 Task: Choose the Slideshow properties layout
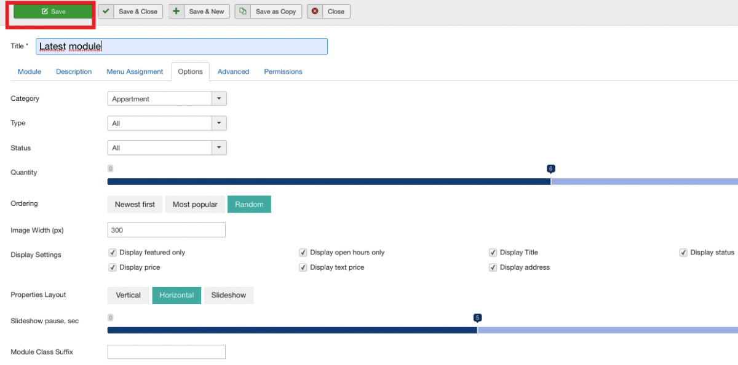pos(228,296)
